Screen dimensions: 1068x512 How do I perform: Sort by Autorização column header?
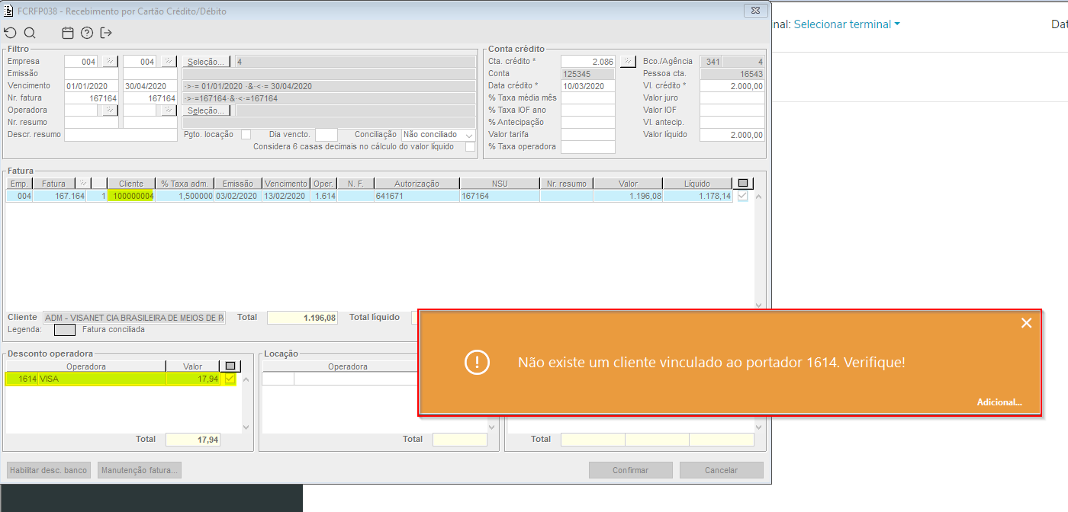pyautogui.click(x=417, y=184)
